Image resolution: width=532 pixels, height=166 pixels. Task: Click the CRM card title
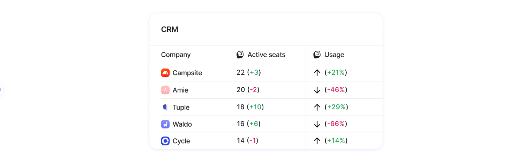(170, 30)
